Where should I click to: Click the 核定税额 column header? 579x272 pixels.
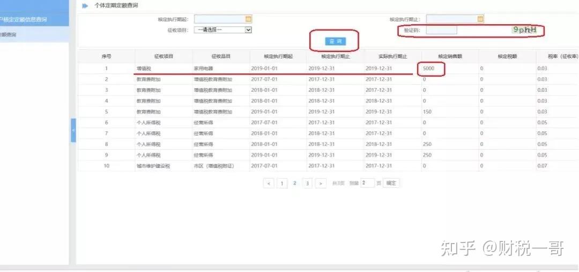click(507, 56)
